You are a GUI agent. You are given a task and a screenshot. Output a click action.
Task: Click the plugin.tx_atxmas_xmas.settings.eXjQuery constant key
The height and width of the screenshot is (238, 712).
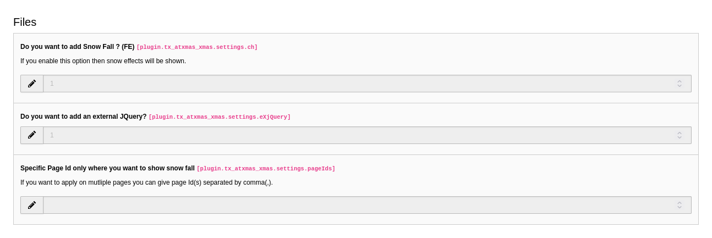tap(220, 117)
